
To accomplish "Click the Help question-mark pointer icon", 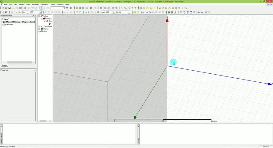I will coord(6,12).
